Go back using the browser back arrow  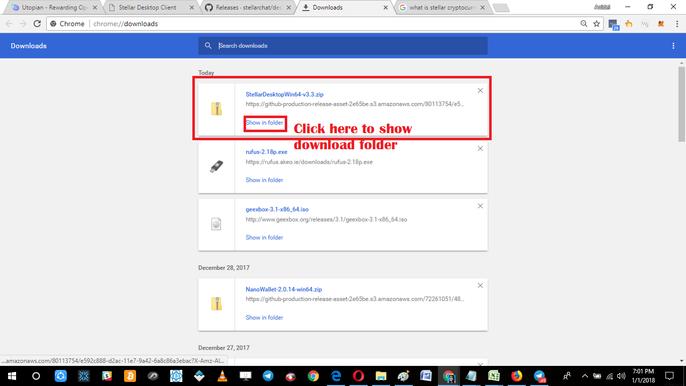point(9,24)
